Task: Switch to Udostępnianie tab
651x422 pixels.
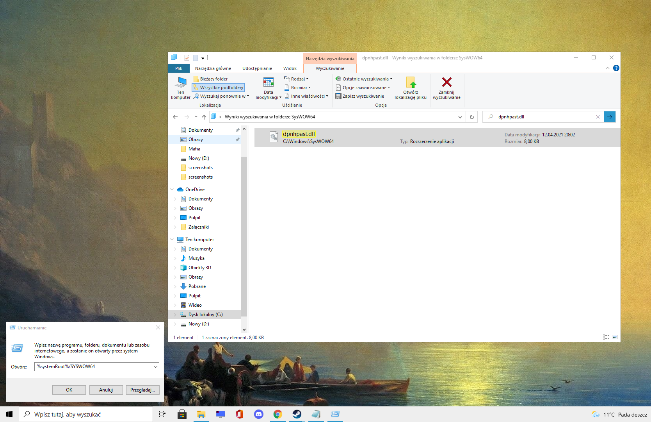Action: click(x=257, y=68)
